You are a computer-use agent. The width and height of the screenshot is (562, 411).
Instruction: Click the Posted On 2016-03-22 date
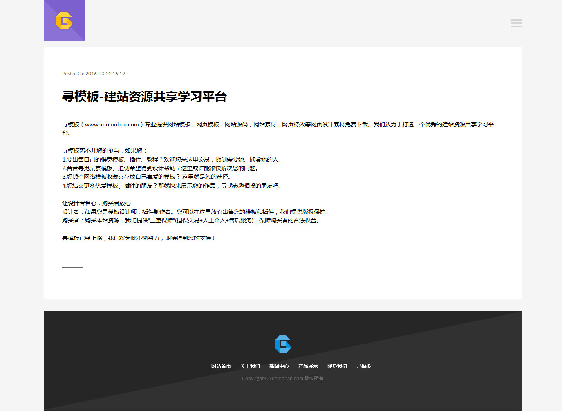94,74
